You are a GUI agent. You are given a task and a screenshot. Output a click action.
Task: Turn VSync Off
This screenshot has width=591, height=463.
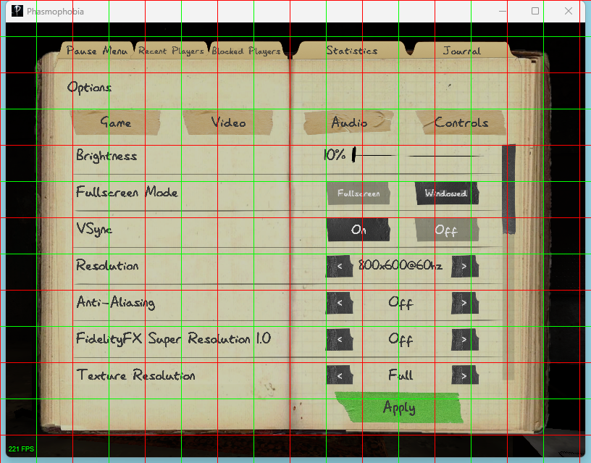(x=447, y=230)
